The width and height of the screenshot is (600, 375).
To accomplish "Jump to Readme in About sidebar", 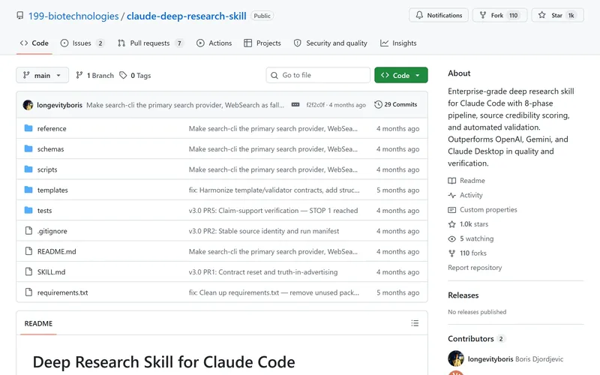I will [466, 181].
